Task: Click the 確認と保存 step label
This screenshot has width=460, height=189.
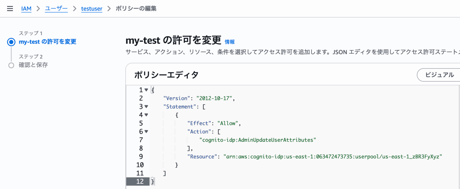Action: coord(33,65)
